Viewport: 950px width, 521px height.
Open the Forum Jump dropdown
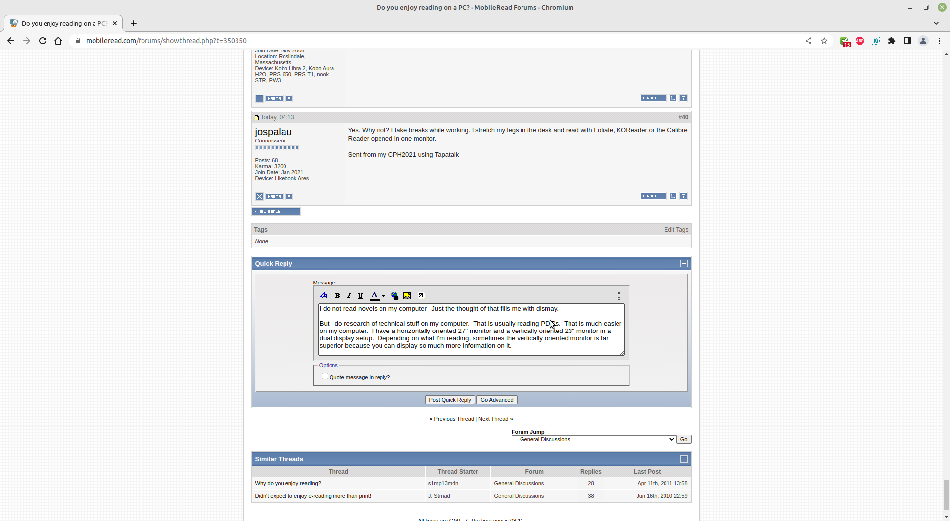594,439
